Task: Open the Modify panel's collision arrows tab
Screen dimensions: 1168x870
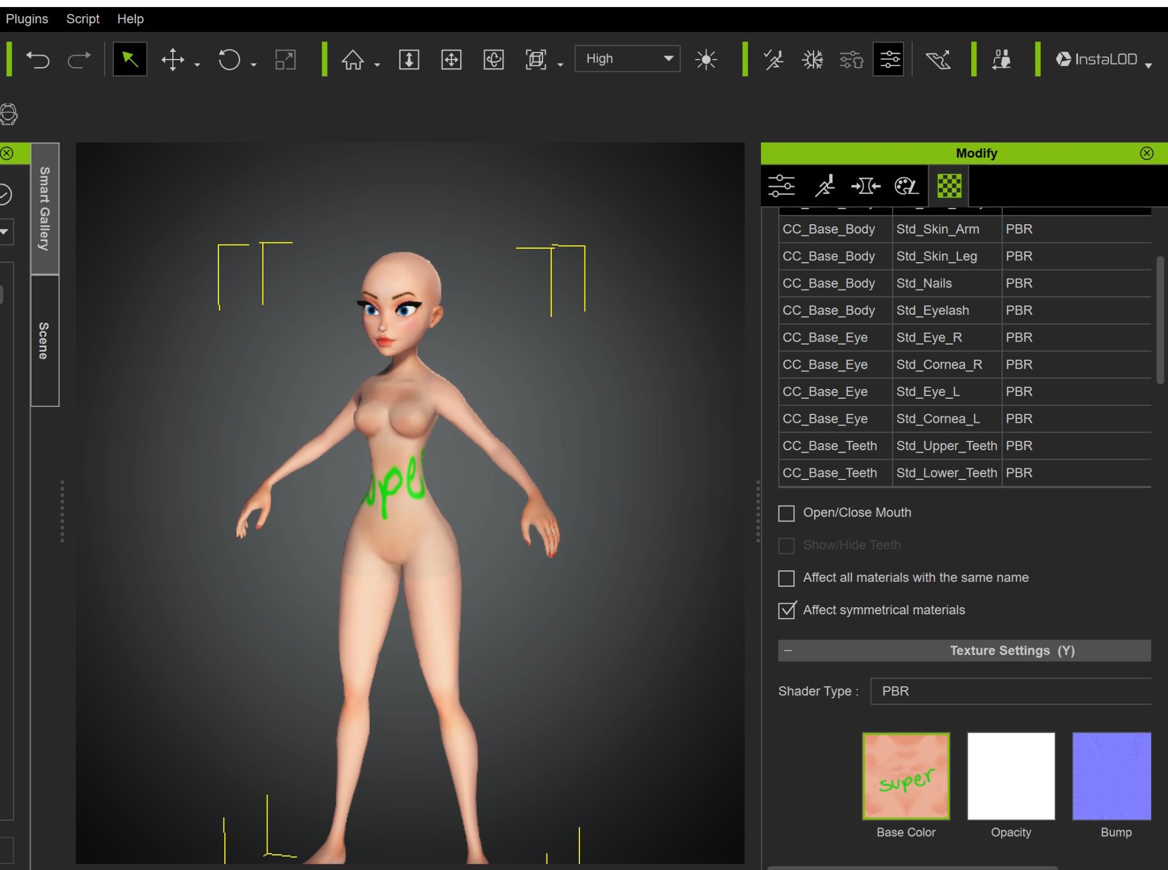Action: coord(865,186)
